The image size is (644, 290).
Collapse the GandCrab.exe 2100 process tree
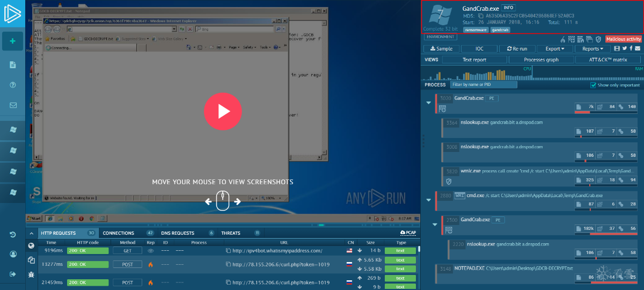[x=435, y=224]
